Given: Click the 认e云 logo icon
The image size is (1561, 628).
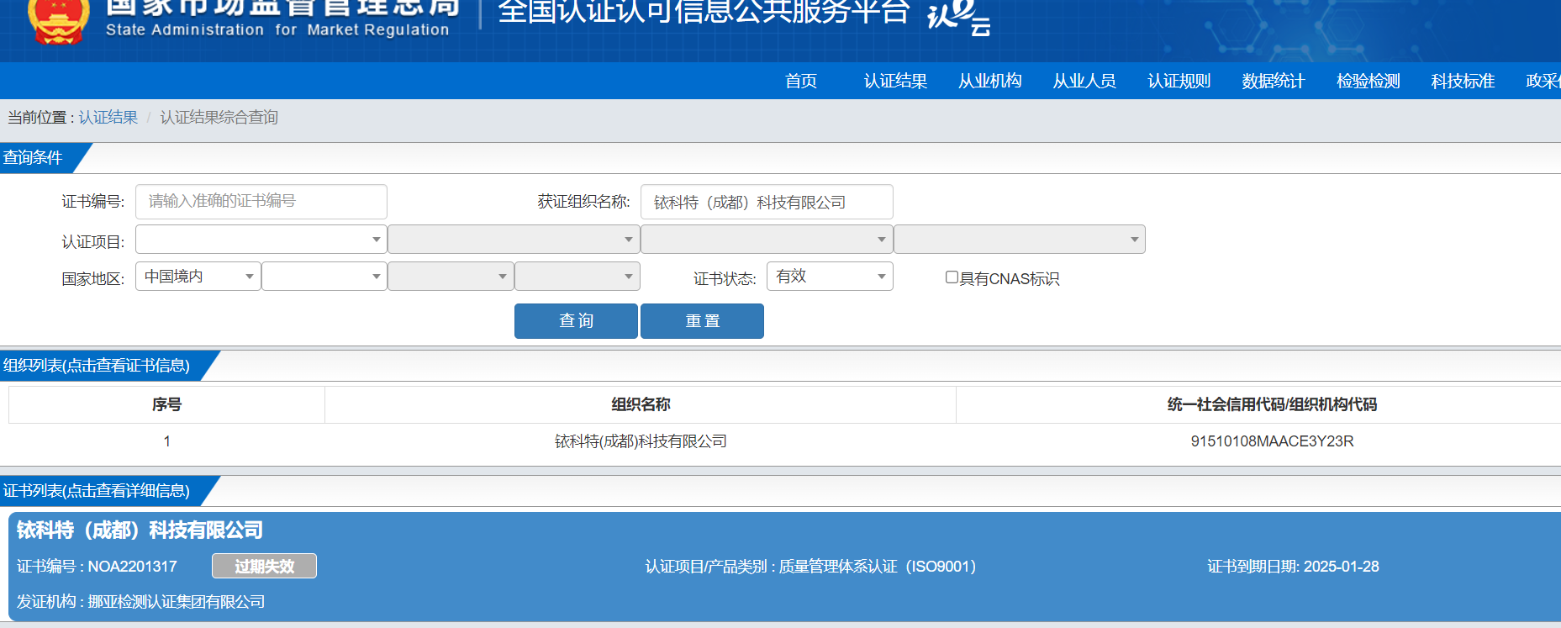Looking at the screenshot, I should click(x=959, y=18).
